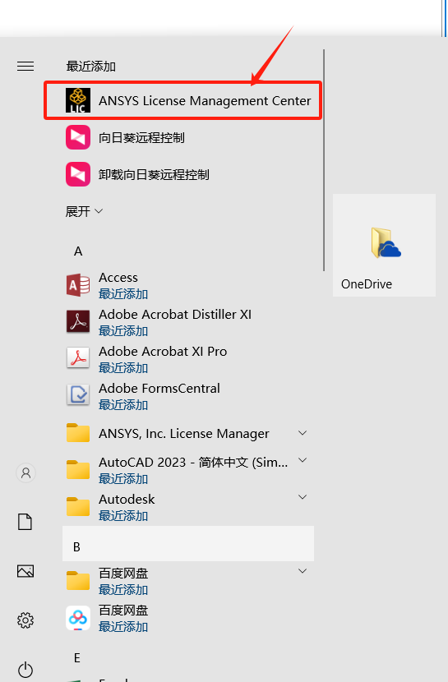Click the user account icon
This screenshot has width=448, height=682.
25,472
